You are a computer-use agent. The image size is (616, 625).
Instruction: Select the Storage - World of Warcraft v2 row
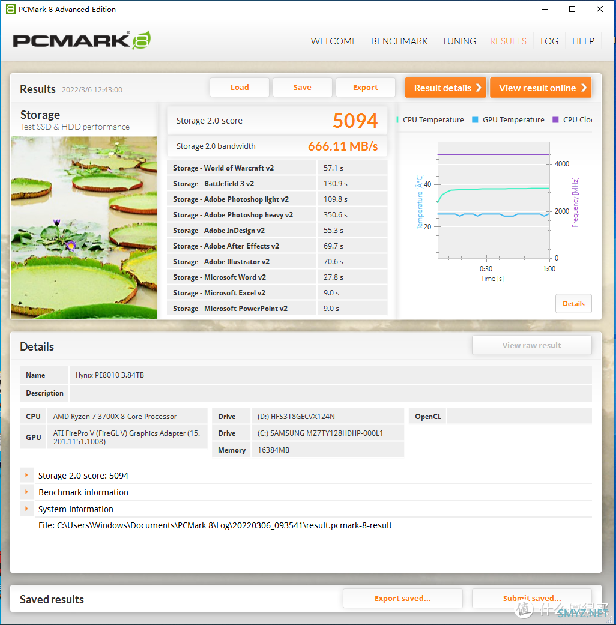277,168
